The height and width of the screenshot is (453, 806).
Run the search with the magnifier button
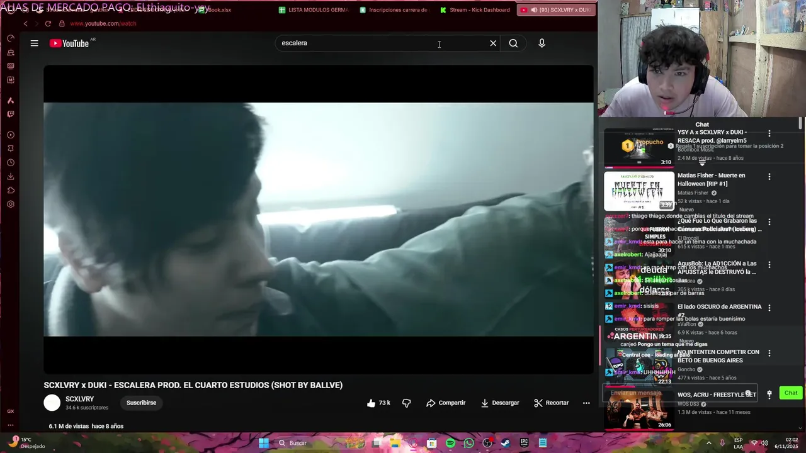pyautogui.click(x=513, y=43)
